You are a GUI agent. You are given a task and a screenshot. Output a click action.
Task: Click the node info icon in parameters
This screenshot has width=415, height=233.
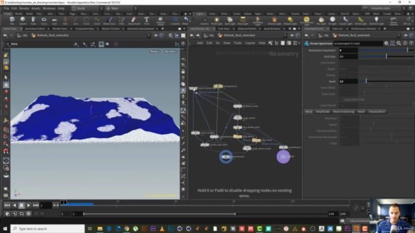[405, 43]
